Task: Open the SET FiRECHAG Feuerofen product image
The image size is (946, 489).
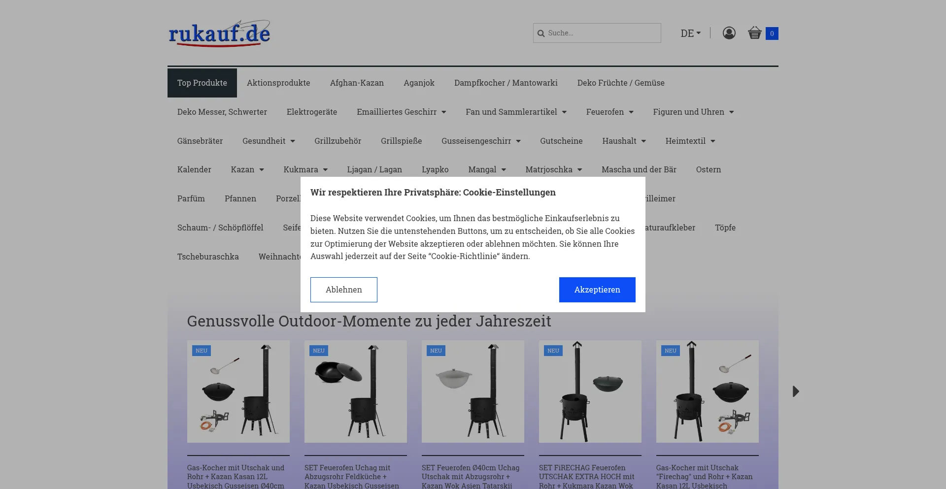Action: (x=590, y=391)
